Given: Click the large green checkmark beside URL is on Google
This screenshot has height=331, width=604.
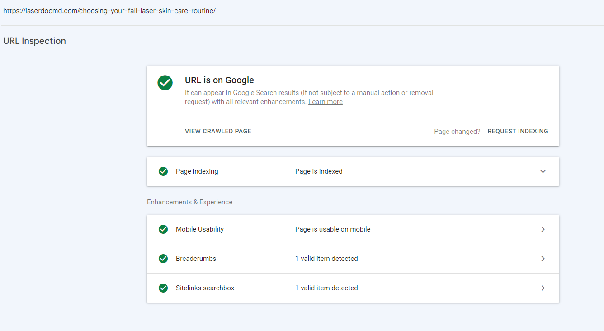Looking at the screenshot, I should (x=165, y=83).
